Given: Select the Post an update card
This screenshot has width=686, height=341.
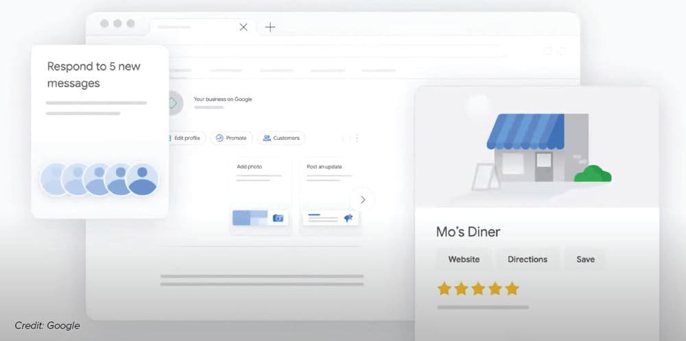Looking at the screenshot, I should coord(331,196).
